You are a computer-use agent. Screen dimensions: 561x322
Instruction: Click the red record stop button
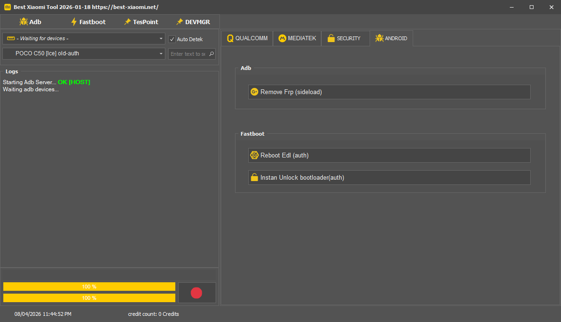(x=196, y=293)
